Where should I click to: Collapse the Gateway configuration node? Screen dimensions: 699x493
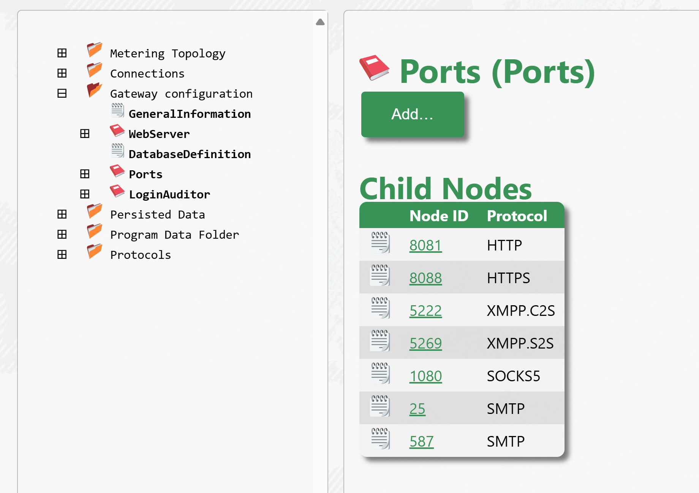62,93
